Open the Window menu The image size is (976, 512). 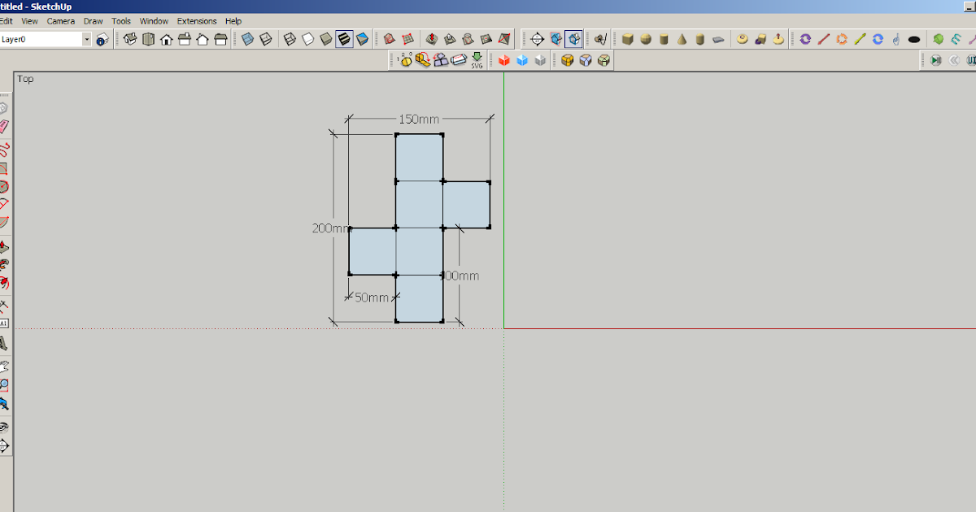point(154,21)
